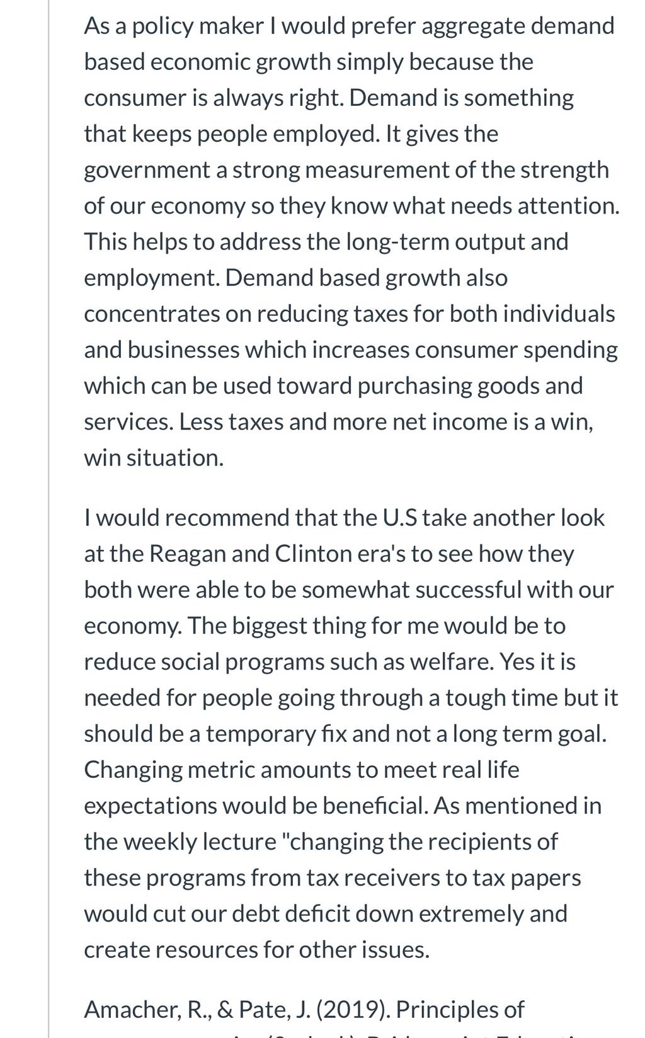Click the words "aggregate demand" in first line
The width and height of the screenshot is (645, 1038).
[x=510, y=26]
